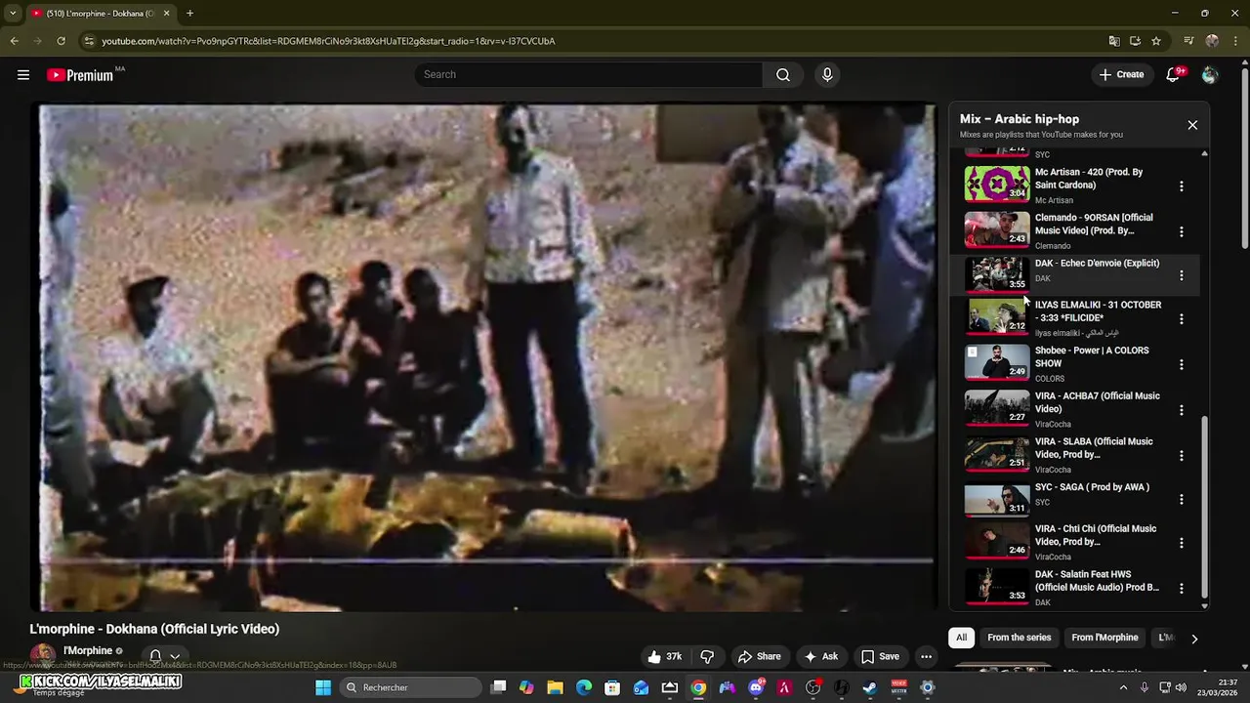
Task: Open options for VIRA - ACHBA7
Action: pyautogui.click(x=1181, y=410)
